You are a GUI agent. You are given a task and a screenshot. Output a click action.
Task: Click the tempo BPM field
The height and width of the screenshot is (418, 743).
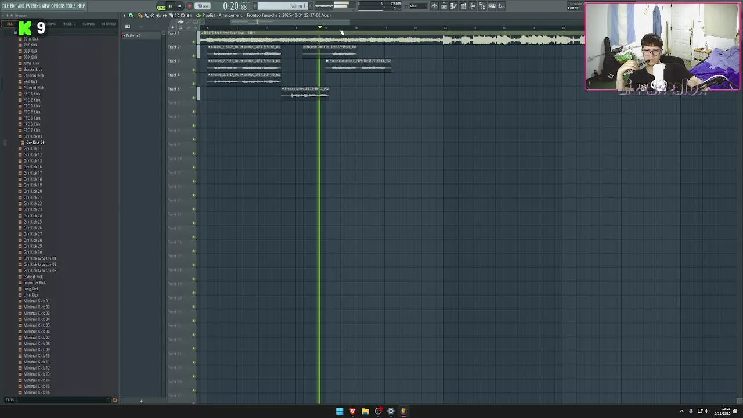click(203, 6)
